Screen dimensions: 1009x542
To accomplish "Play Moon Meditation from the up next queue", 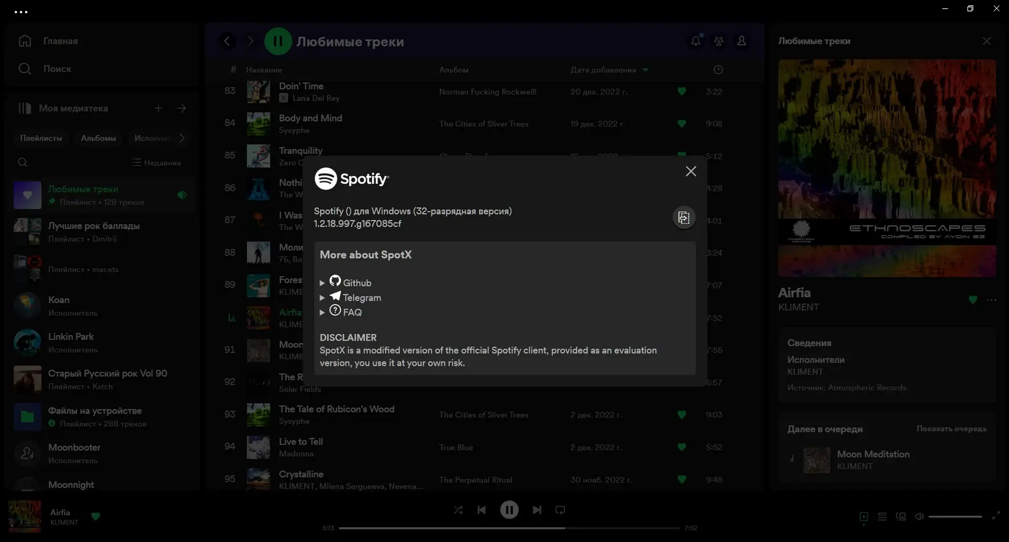I will 887,459.
